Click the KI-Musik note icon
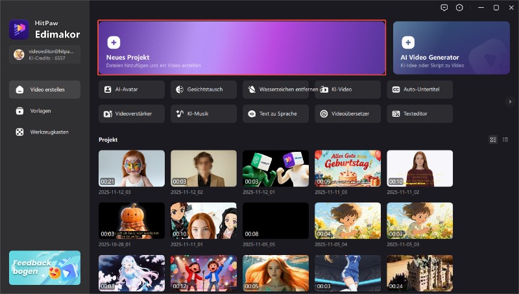This screenshot has height=294, width=519. pyautogui.click(x=180, y=114)
